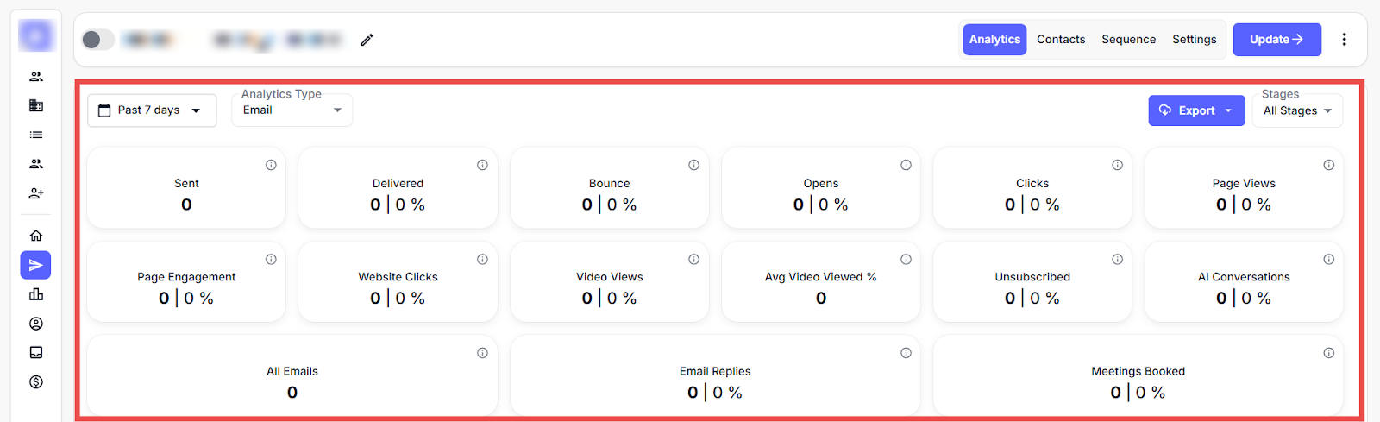Image resolution: width=1380 pixels, height=422 pixels.
Task: Click the add-person sidebar icon
Action: coord(36,193)
